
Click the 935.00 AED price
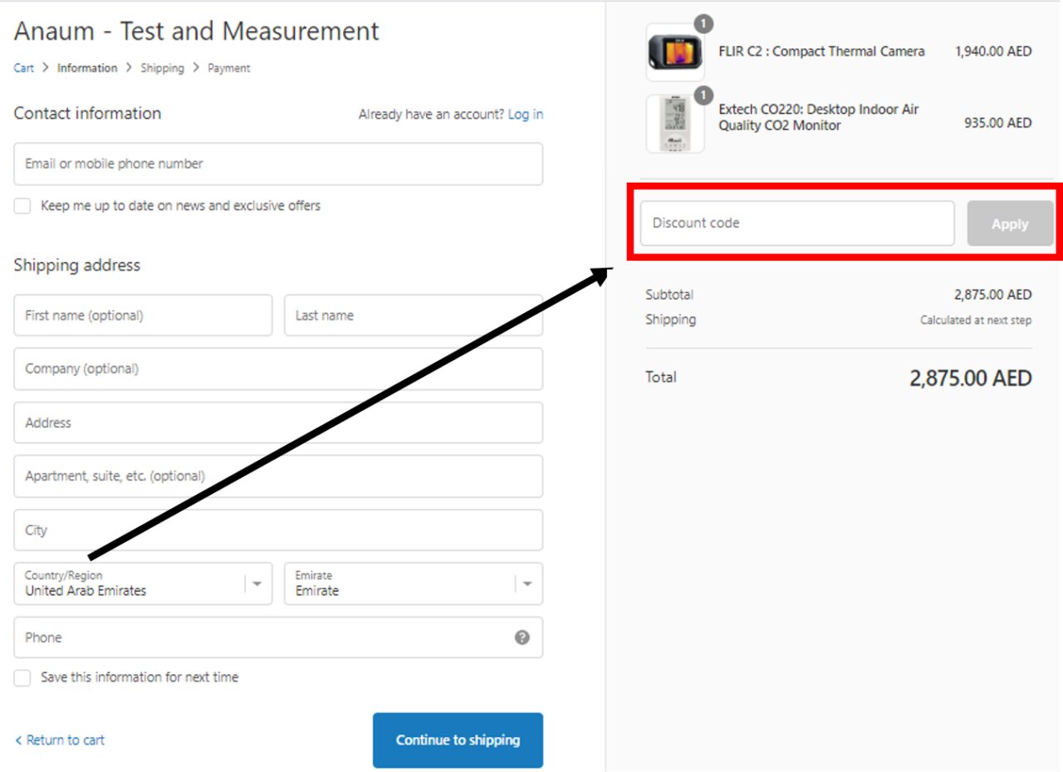(x=998, y=123)
